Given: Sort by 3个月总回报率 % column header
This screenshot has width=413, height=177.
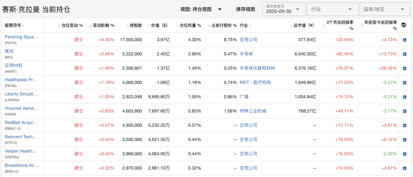Looking at the screenshot, I should pos(338,26).
